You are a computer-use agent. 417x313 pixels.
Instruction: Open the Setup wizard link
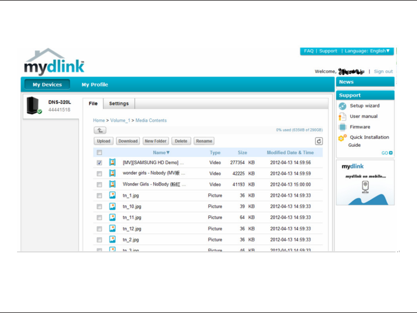click(365, 106)
